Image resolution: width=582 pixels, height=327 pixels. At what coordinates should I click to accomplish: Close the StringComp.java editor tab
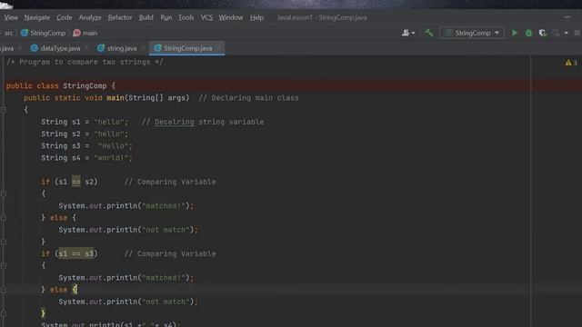[218, 48]
